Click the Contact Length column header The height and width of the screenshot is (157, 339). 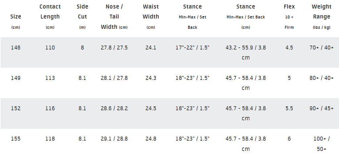(50, 17)
